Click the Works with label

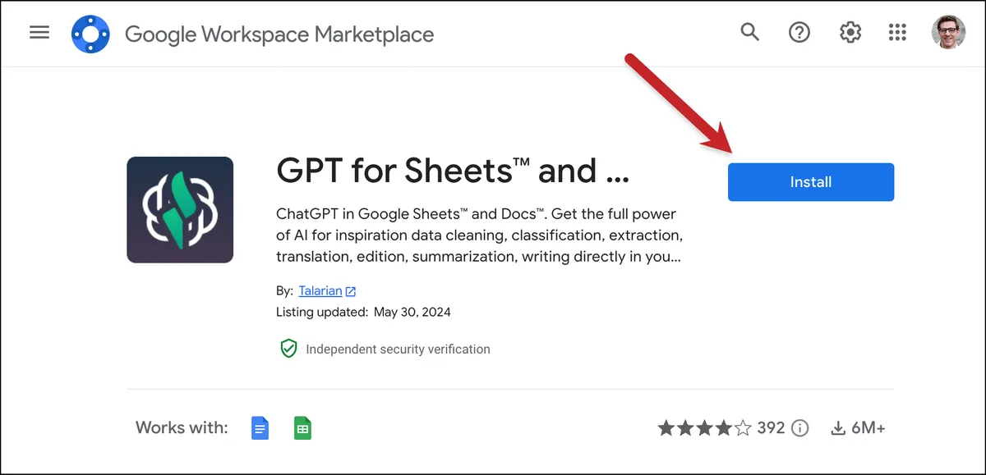pyautogui.click(x=182, y=427)
